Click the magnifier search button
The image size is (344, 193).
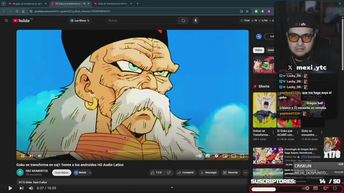point(183,20)
